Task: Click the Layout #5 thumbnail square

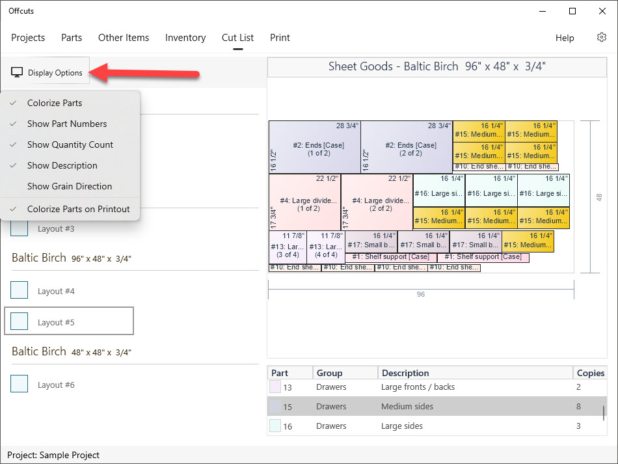Action: (x=20, y=321)
